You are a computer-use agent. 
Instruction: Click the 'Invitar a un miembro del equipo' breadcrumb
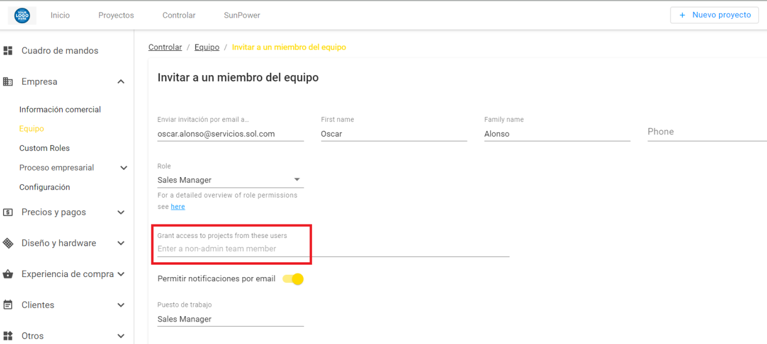tap(289, 47)
